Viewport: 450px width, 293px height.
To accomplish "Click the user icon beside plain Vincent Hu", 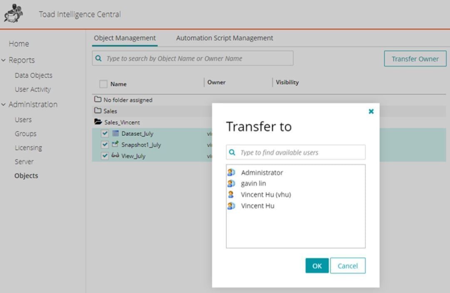I will (x=231, y=205).
